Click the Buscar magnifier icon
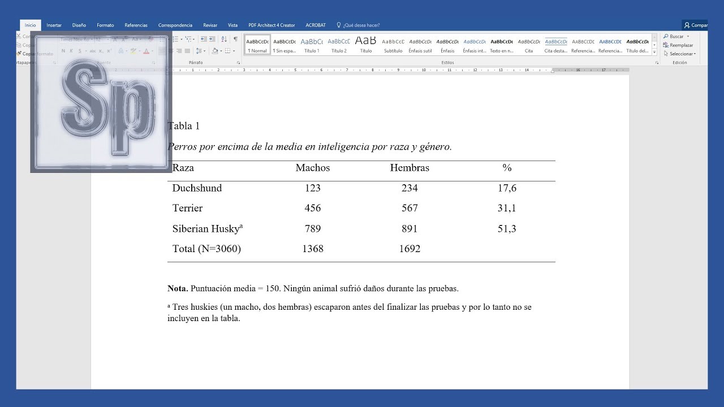The image size is (724, 407). [666, 36]
